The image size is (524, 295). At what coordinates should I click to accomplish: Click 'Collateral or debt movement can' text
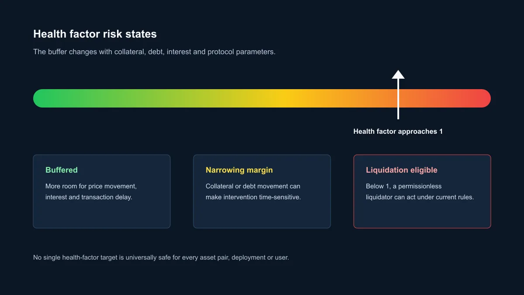tap(253, 186)
